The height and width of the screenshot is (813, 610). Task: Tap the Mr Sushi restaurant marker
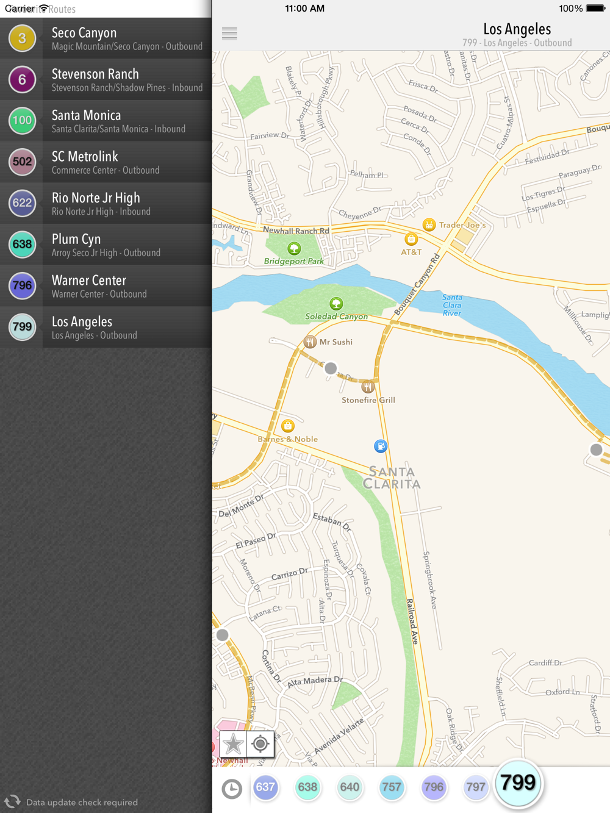(x=310, y=342)
